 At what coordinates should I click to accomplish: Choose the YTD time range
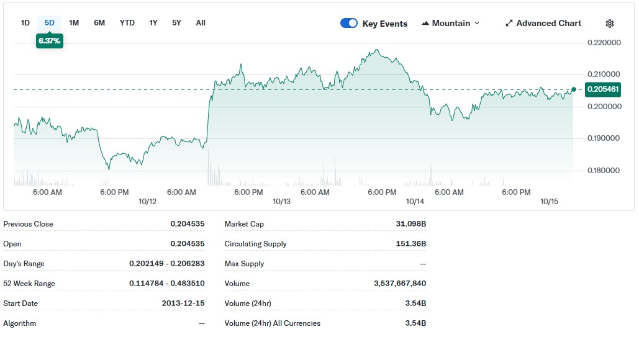(x=127, y=23)
